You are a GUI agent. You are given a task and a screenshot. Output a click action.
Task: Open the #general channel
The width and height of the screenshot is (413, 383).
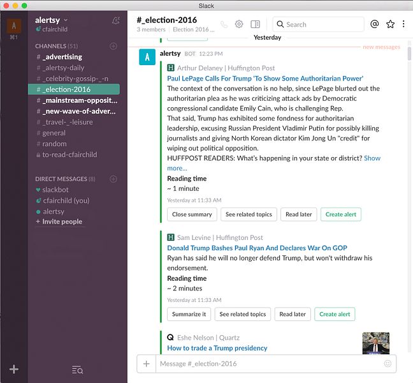coord(74,133)
